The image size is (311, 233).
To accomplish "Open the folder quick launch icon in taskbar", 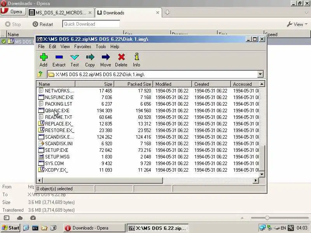I will tap(44, 228).
